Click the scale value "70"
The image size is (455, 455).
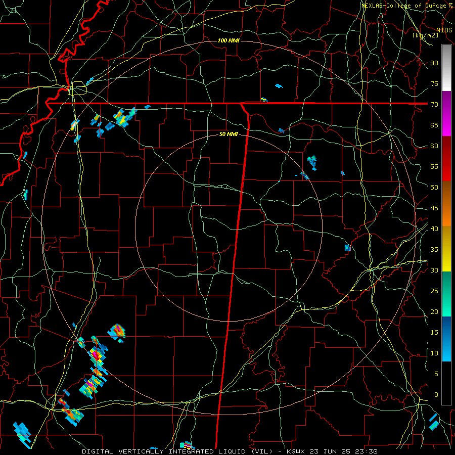coord(434,105)
